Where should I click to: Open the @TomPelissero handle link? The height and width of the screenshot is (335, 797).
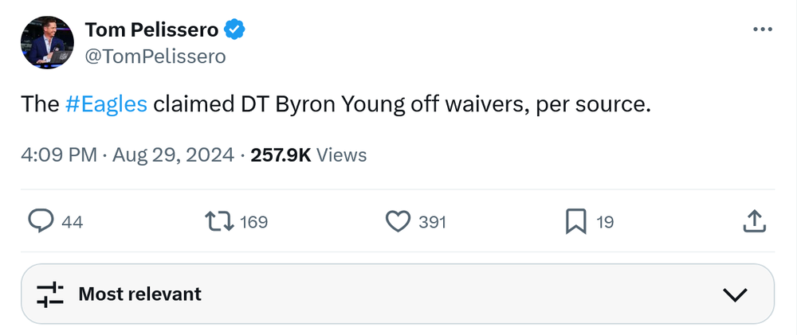pyautogui.click(x=155, y=56)
